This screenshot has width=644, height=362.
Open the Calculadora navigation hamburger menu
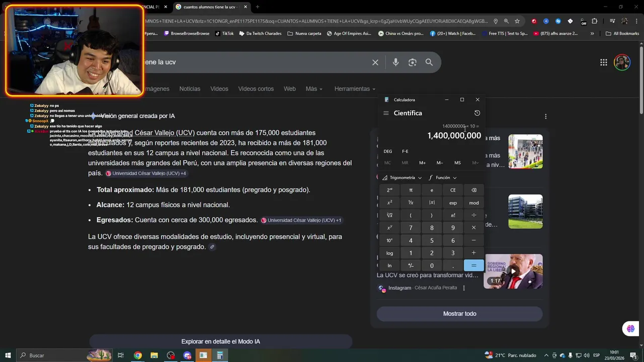coord(386,113)
